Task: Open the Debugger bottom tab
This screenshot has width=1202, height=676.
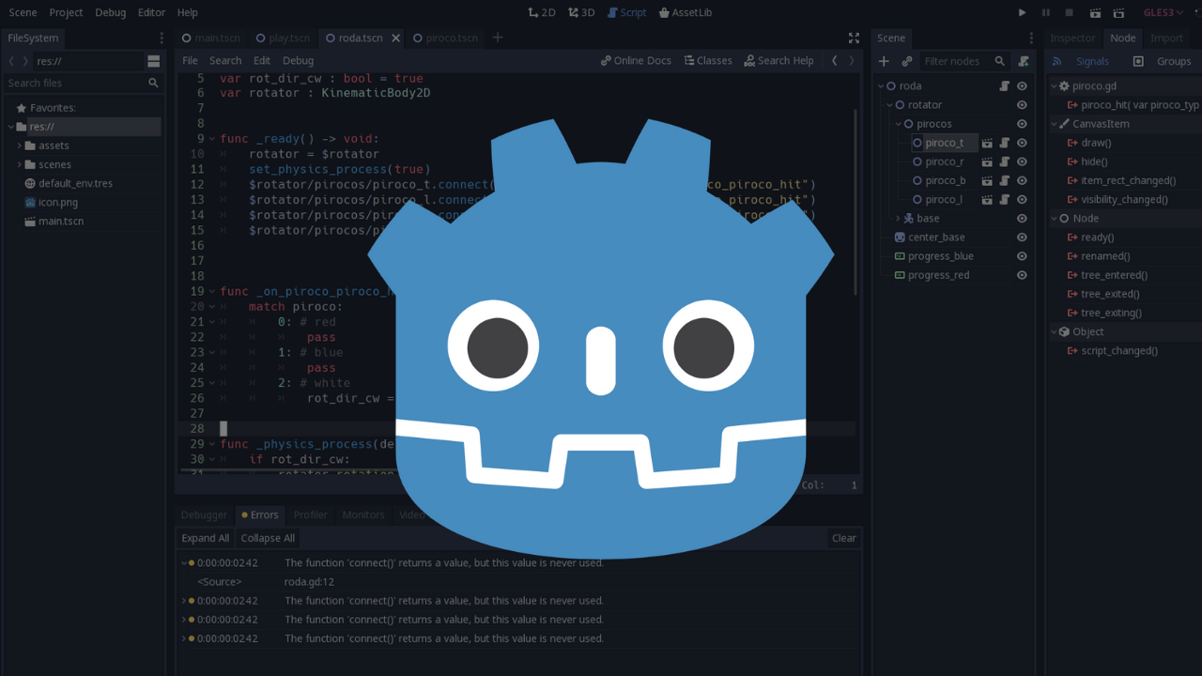Action: coord(204,515)
